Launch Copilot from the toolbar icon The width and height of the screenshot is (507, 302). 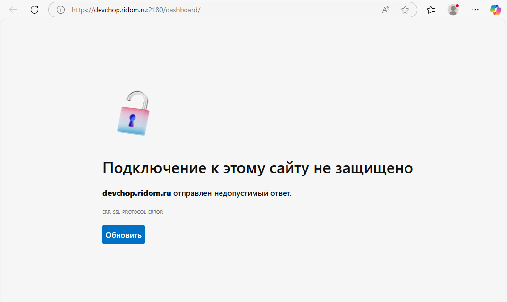[495, 10]
